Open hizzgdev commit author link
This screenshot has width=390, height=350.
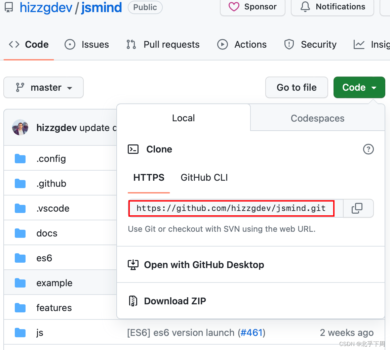[56, 128]
